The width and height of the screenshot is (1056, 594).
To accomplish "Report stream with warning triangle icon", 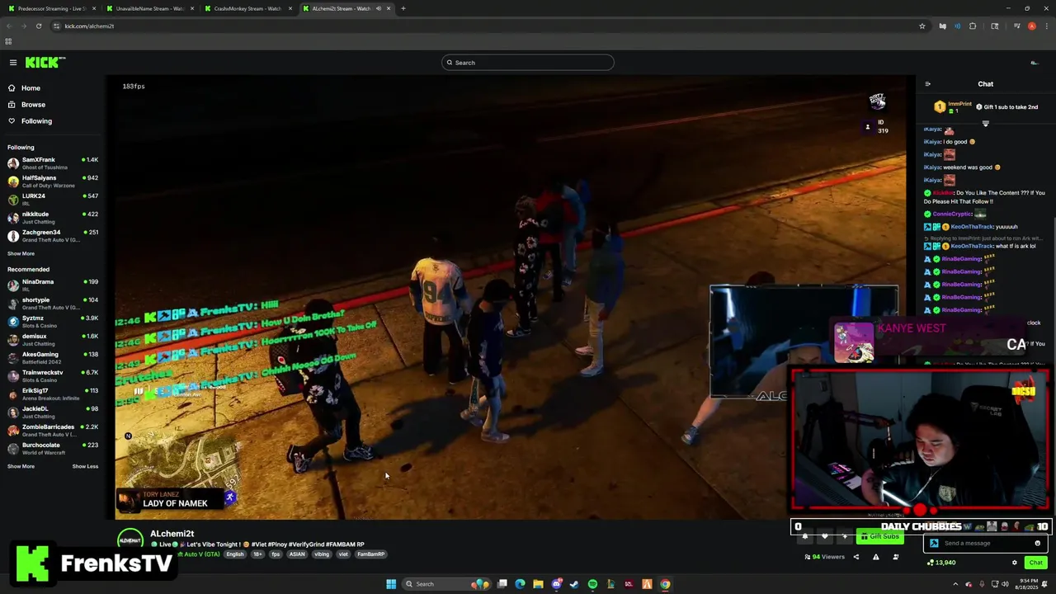I will [875, 557].
